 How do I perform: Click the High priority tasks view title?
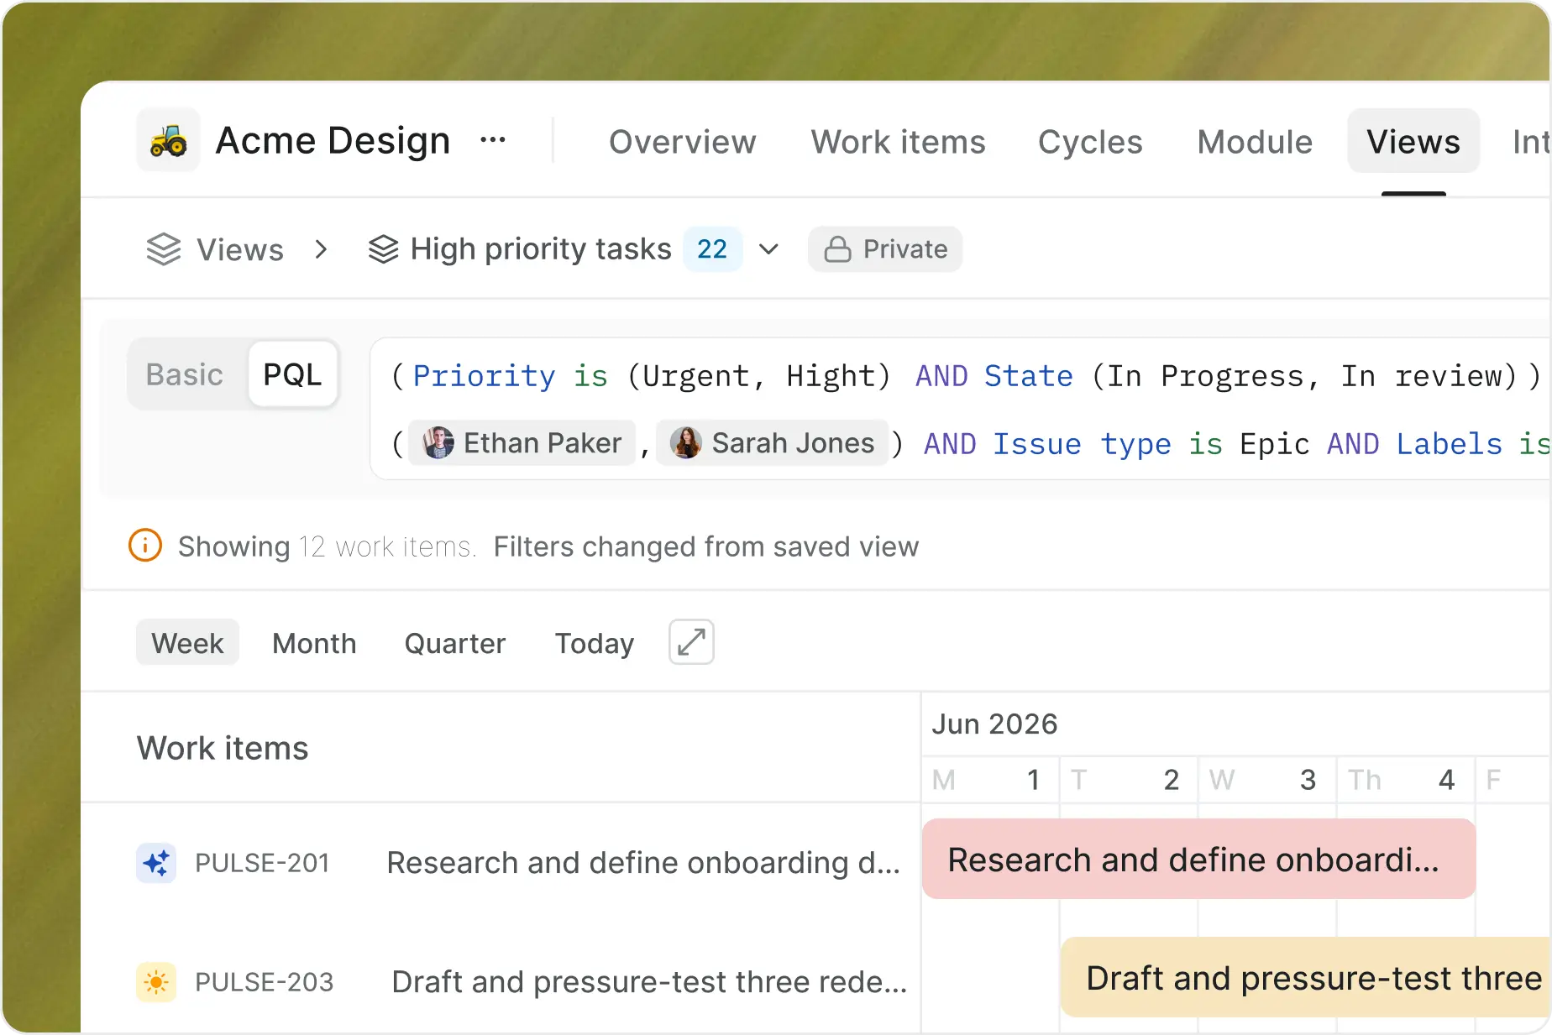pos(541,249)
